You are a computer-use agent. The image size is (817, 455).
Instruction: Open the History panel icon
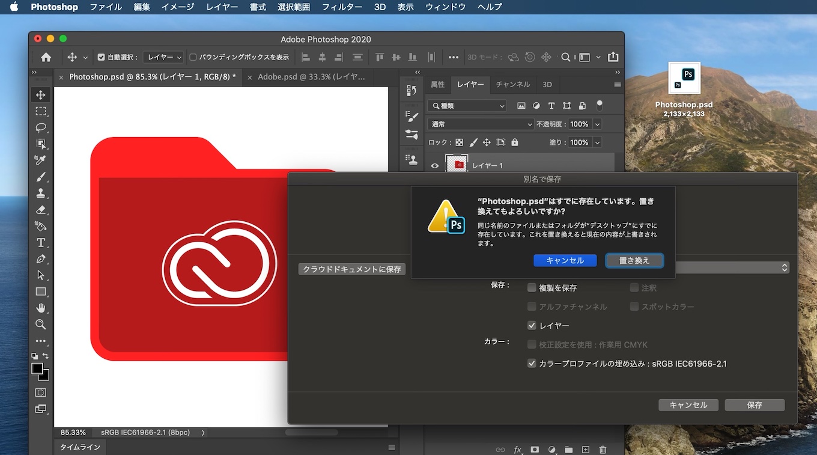[x=412, y=90]
